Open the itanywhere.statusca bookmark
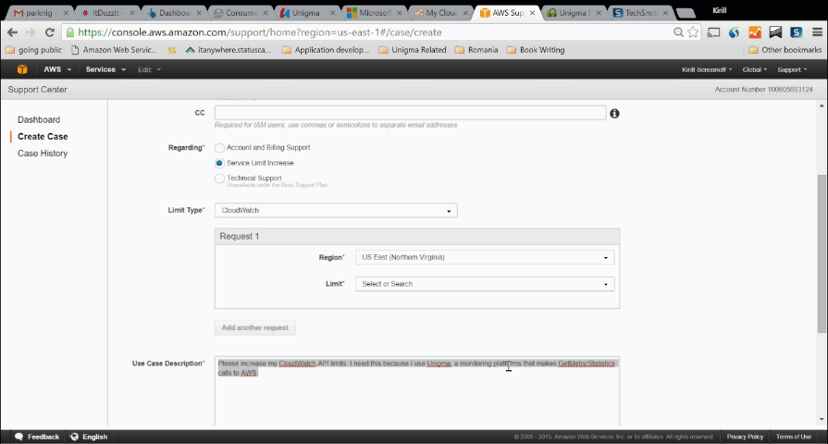 [229, 50]
